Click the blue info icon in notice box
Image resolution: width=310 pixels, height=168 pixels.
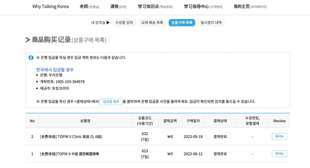(31, 58)
